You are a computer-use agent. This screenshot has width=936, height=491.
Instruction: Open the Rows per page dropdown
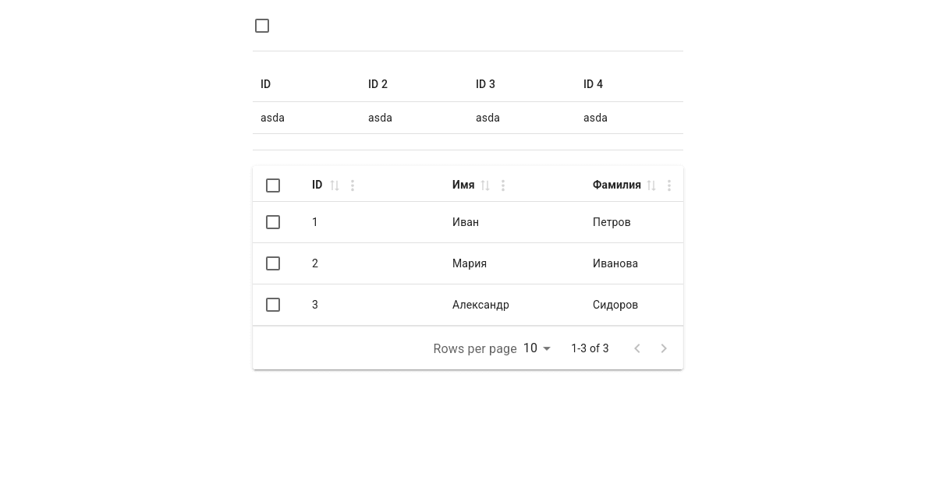click(536, 348)
